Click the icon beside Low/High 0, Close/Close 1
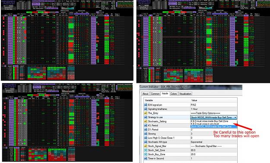Viewport: 270px width, 163px height. click(146, 138)
